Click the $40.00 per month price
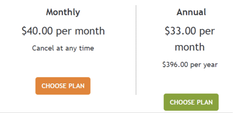Image resolution: width=233 pixels, height=113 pixels. (x=63, y=31)
